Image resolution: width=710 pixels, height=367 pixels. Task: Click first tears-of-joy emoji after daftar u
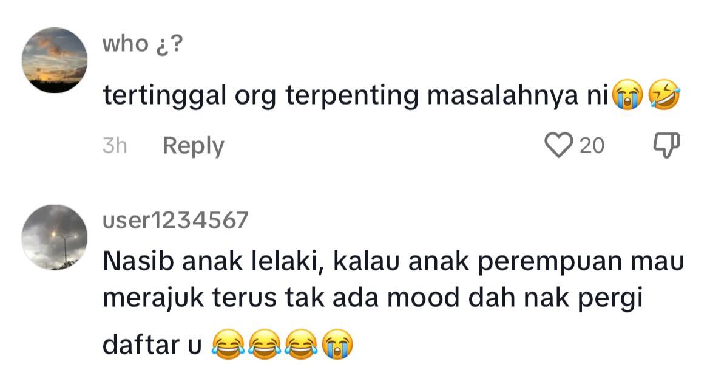[x=228, y=345]
